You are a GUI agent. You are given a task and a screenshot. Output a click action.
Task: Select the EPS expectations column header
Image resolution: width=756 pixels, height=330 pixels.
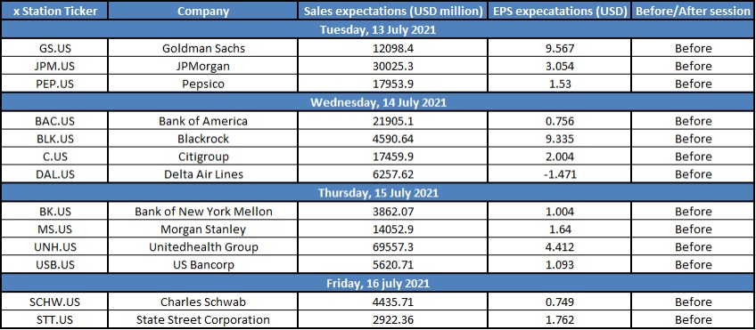559,11
